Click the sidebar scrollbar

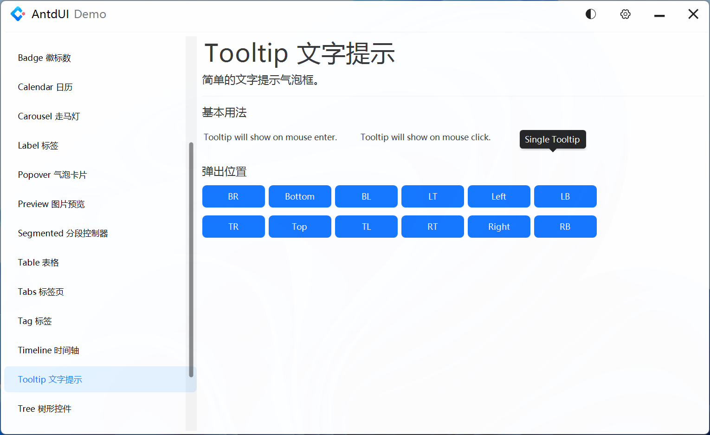point(191,260)
